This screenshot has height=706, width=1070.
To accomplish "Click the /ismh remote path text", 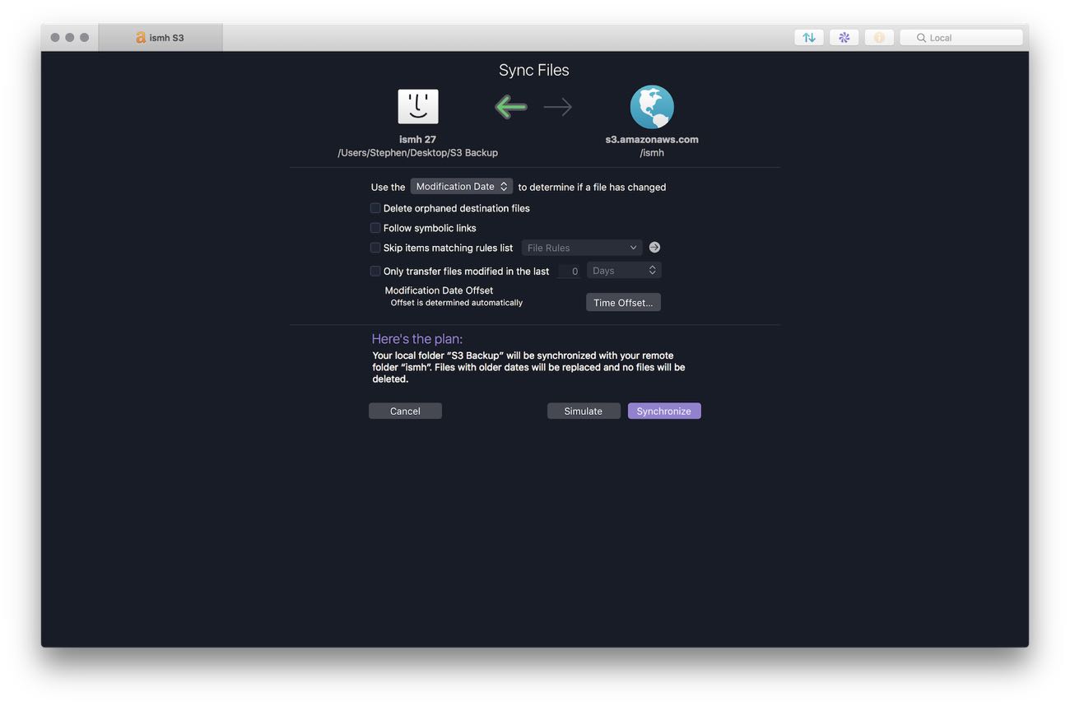I will point(652,153).
